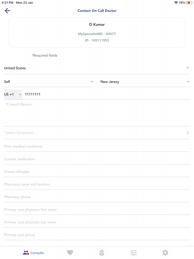Open the Self relationship dropdown

click(x=49, y=82)
